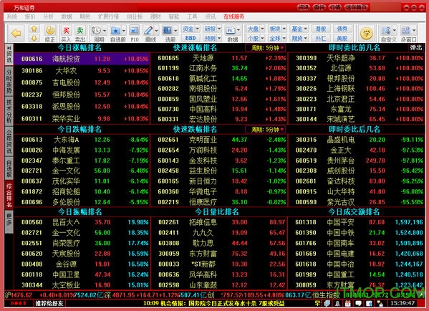This screenshot has width=429, height=311.
Task: Click the 迷你首页 title bar button
Action: pyautogui.click(x=357, y=7)
